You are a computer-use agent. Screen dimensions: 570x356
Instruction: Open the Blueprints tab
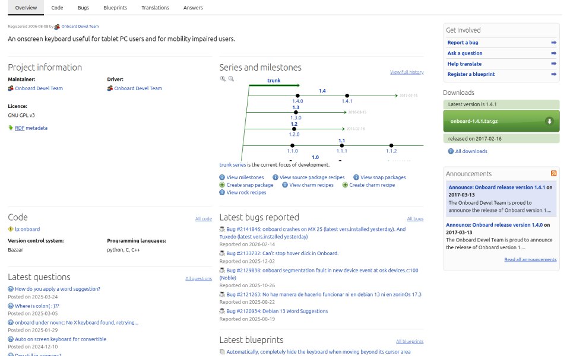[x=115, y=8]
